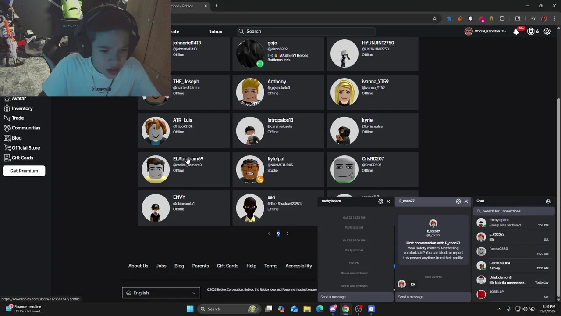561x316 pixels.
Task: Open settings gear in rochylapara chat
Action: click(380, 201)
